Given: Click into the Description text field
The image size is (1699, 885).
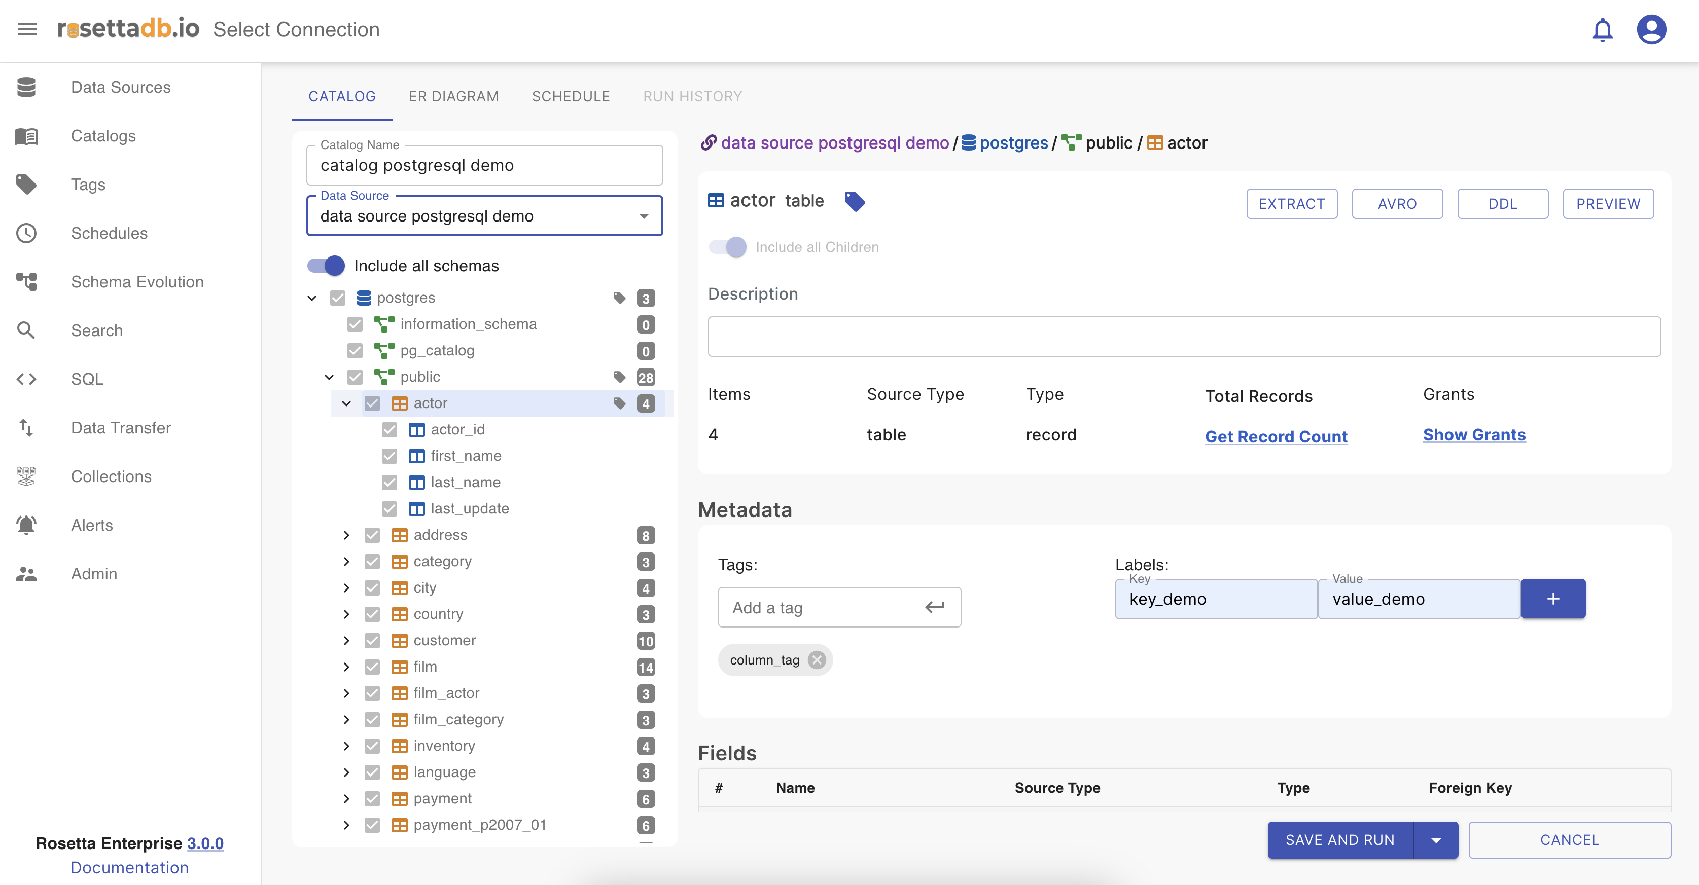Looking at the screenshot, I should point(1184,337).
